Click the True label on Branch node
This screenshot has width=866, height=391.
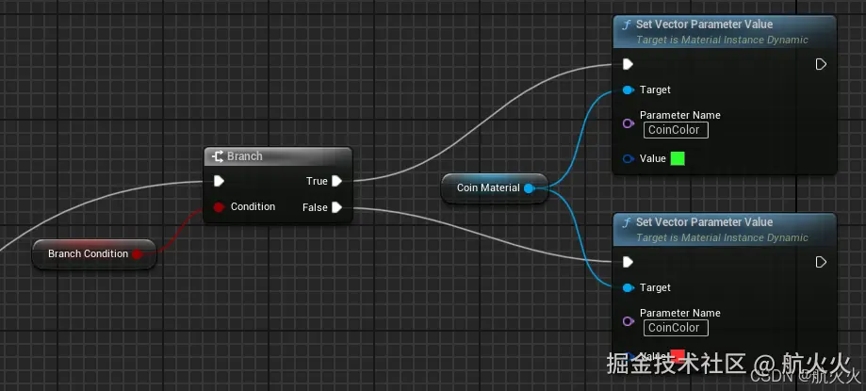(x=317, y=181)
